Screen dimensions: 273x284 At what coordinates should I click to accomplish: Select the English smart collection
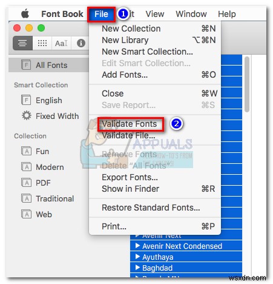click(48, 101)
